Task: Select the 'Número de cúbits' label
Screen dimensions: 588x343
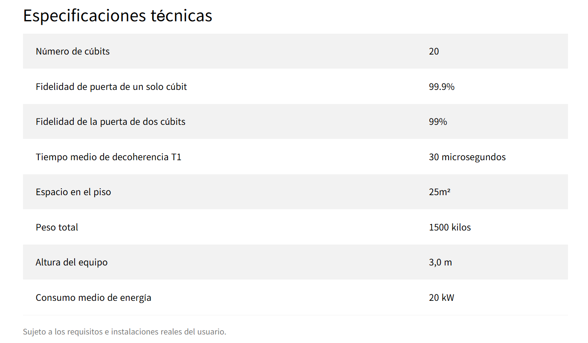Action: click(72, 52)
